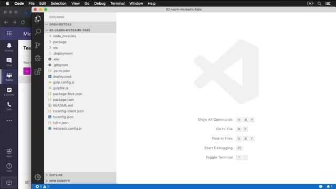The height and width of the screenshot is (189, 336).
Task: Open Apps in Teams sidebar
Action: (x=9, y=153)
